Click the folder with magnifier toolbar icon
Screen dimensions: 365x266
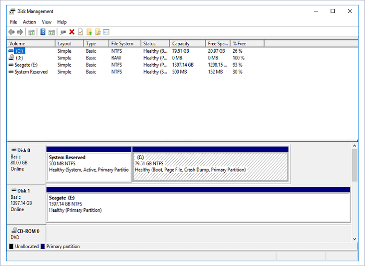(97, 32)
